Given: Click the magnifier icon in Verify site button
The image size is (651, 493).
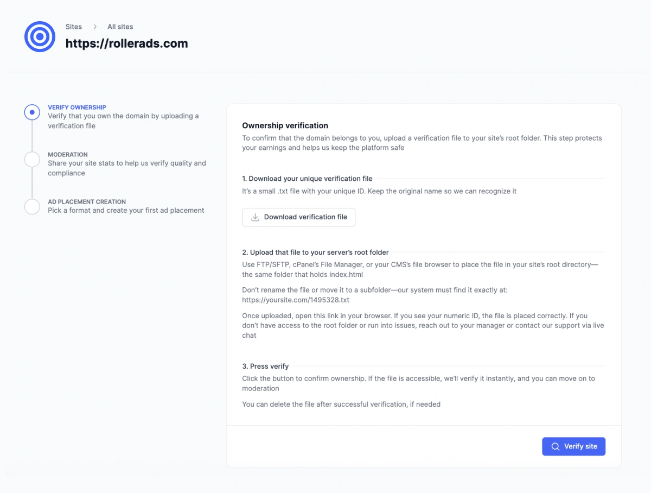Looking at the screenshot, I should pyautogui.click(x=555, y=446).
